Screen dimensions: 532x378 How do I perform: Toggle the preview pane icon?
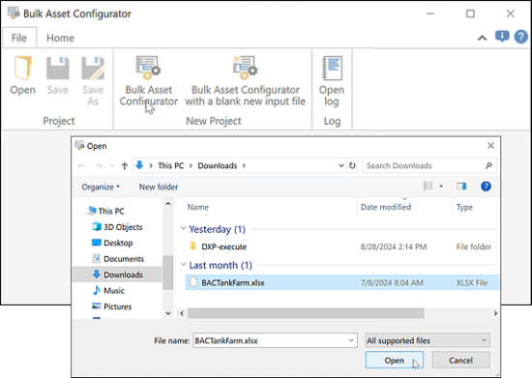point(461,187)
